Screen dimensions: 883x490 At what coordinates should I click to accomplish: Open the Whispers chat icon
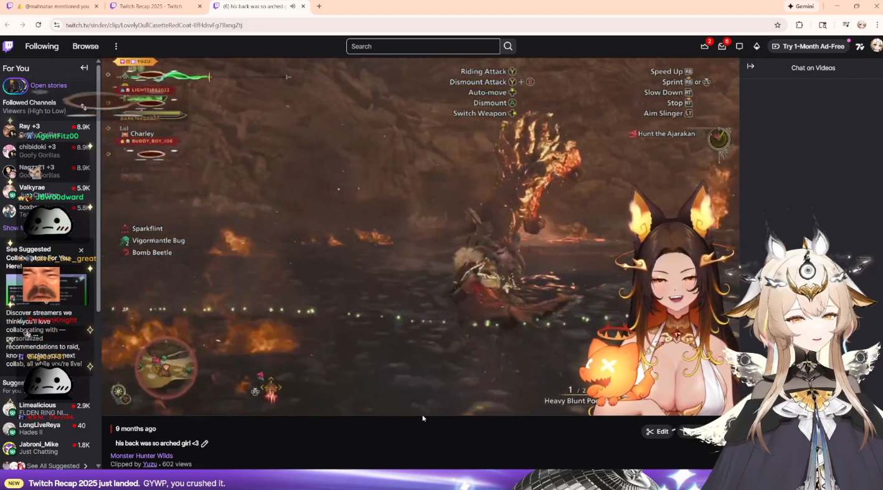click(739, 46)
